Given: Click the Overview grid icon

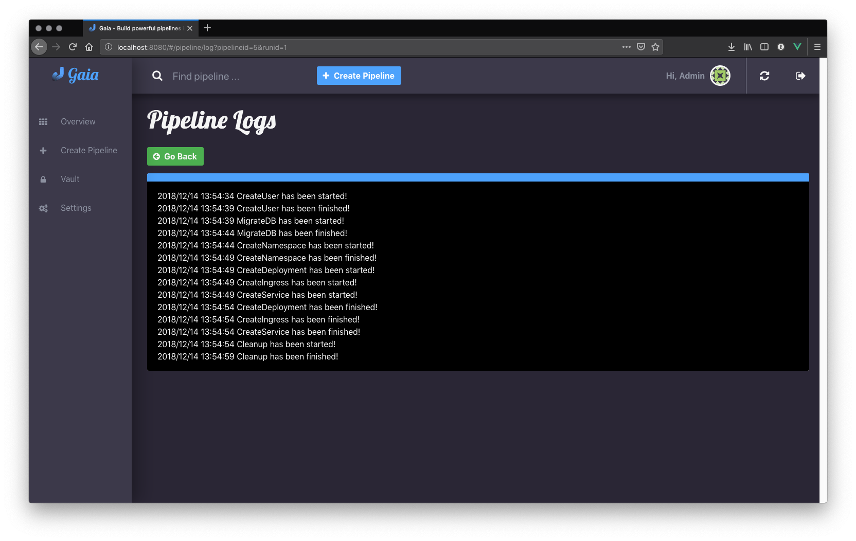Looking at the screenshot, I should pyautogui.click(x=43, y=122).
